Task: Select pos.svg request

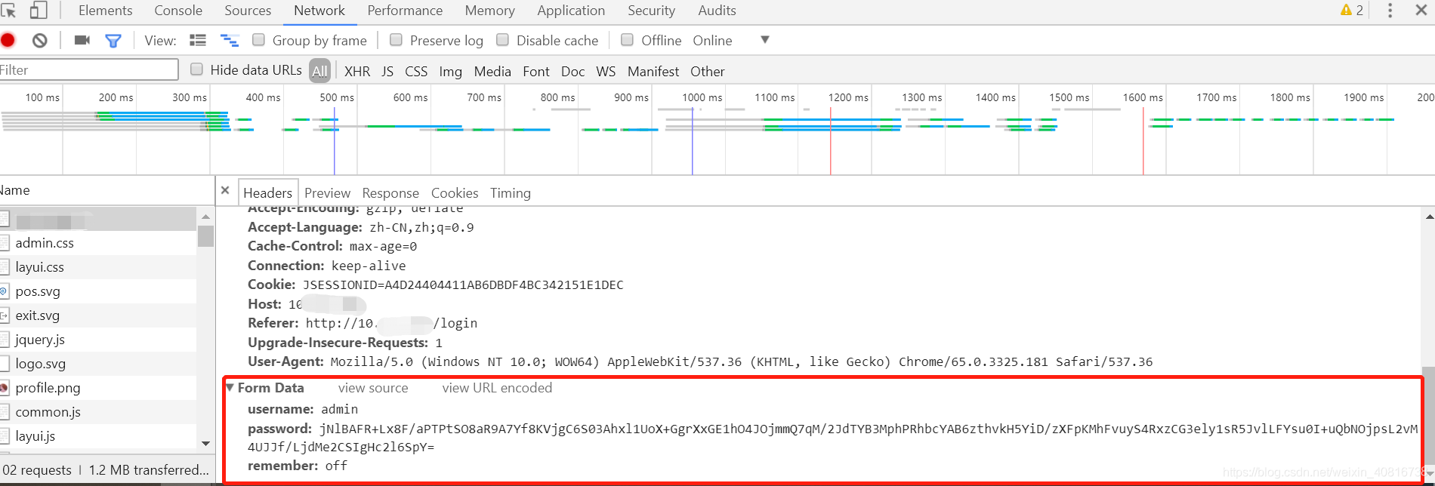Action: tap(98, 291)
